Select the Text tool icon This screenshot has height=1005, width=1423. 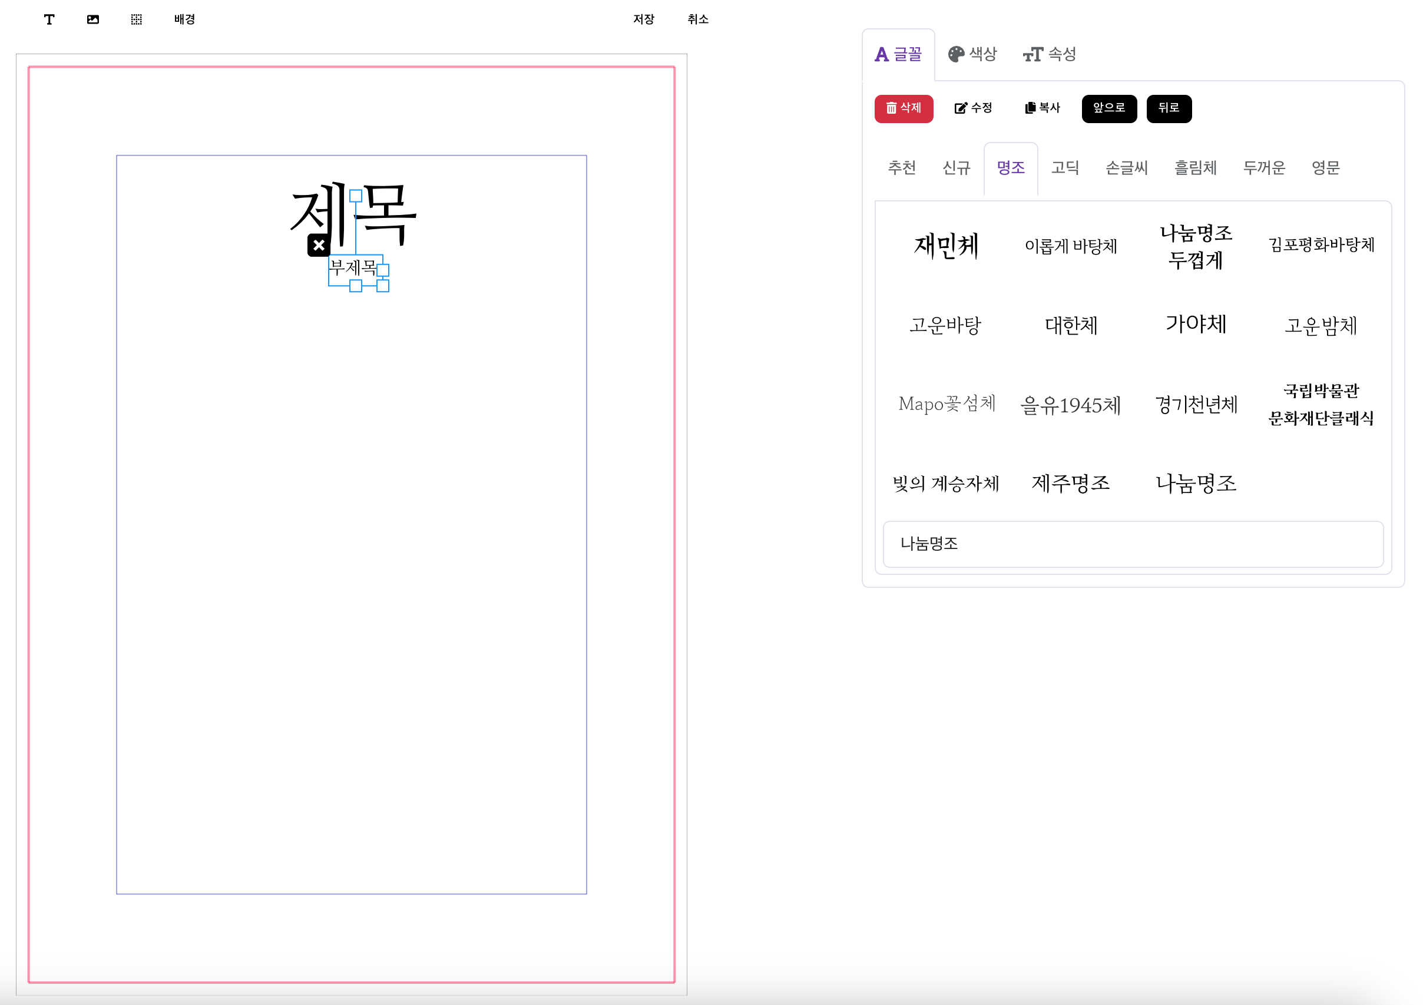pos(49,19)
